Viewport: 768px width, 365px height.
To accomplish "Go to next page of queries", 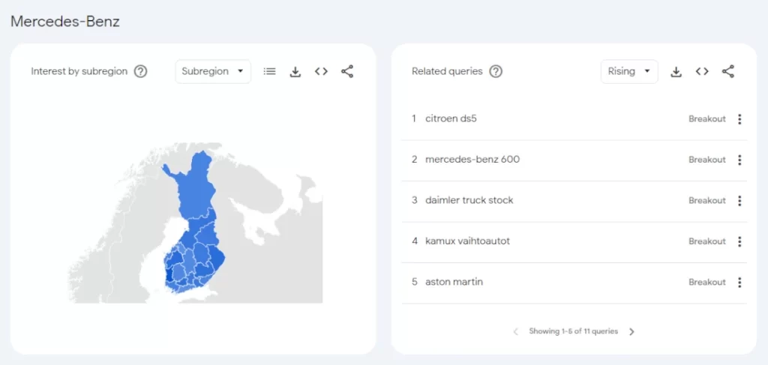I will pyautogui.click(x=631, y=331).
